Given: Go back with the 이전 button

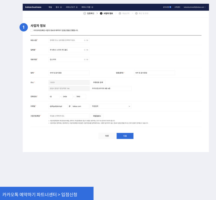Looking at the screenshot, I should [107, 136].
